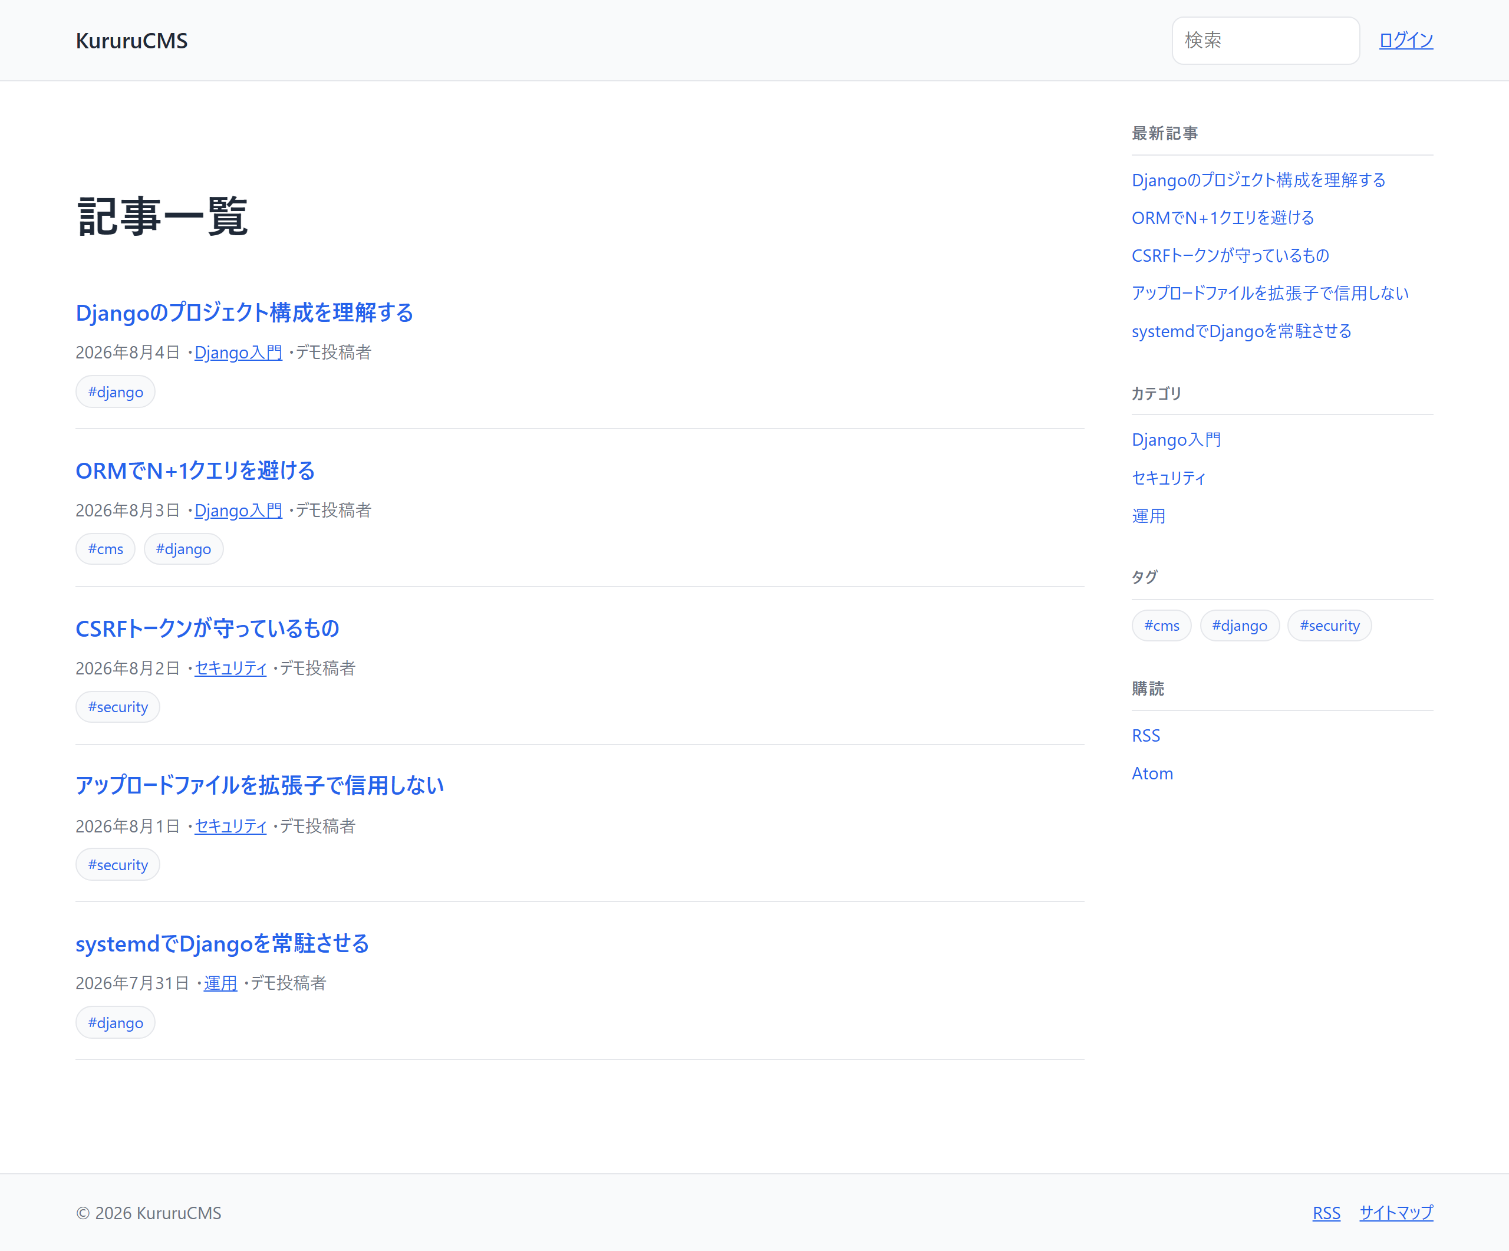Image resolution: width=1509 pixels, height=1251 pixels.
Task: Select #django in the sidebar タグ section
Action: (1240, 626)
